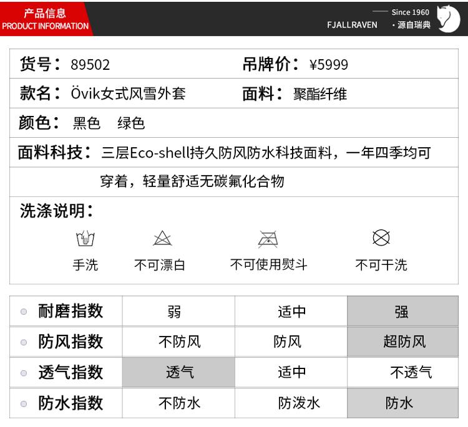Select the red 产品信息 header tab
This screenshot has height=427, width=468.
pos(45,19)
